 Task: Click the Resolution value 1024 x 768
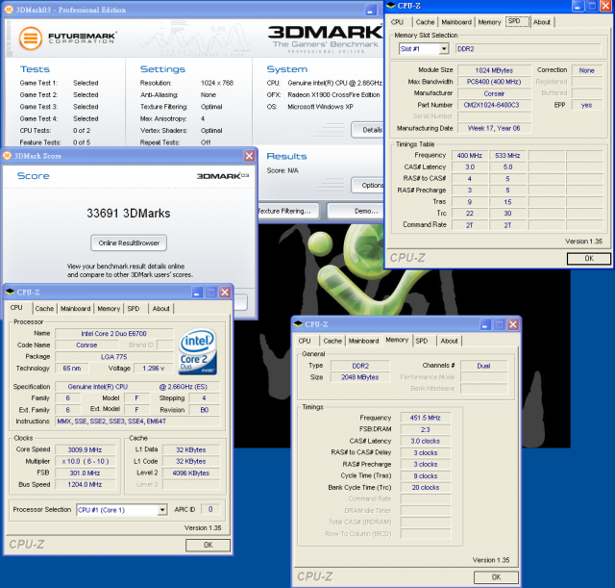tap(217, 83)
